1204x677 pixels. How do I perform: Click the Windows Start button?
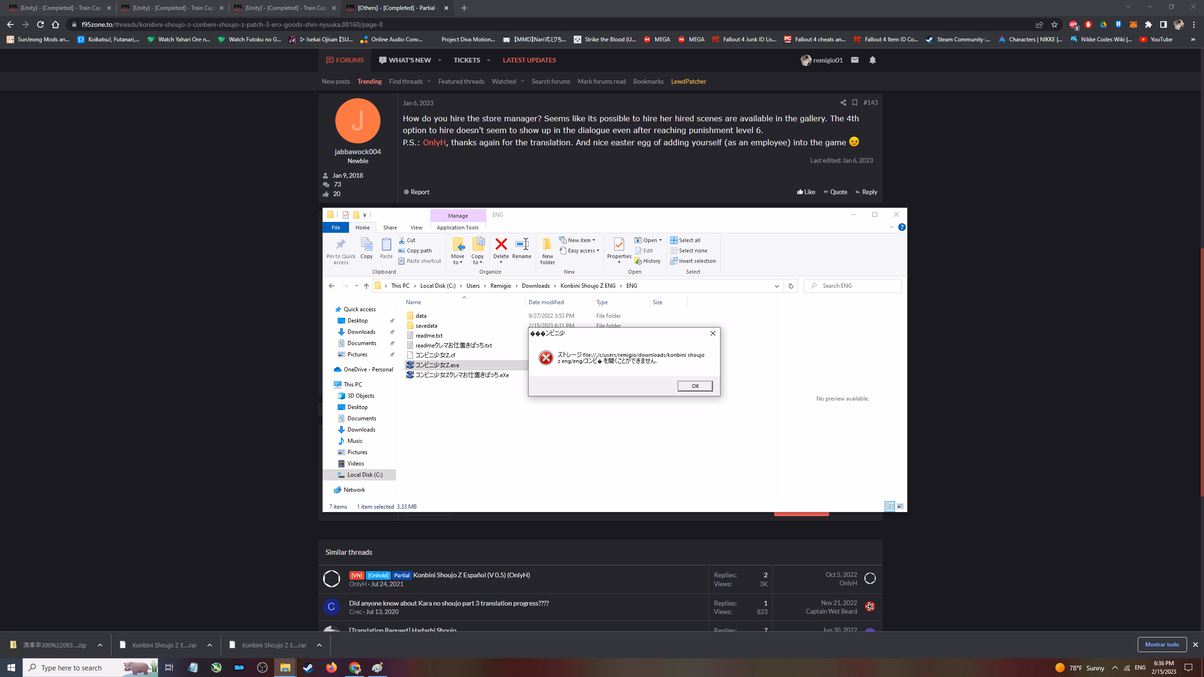[11, 668]
